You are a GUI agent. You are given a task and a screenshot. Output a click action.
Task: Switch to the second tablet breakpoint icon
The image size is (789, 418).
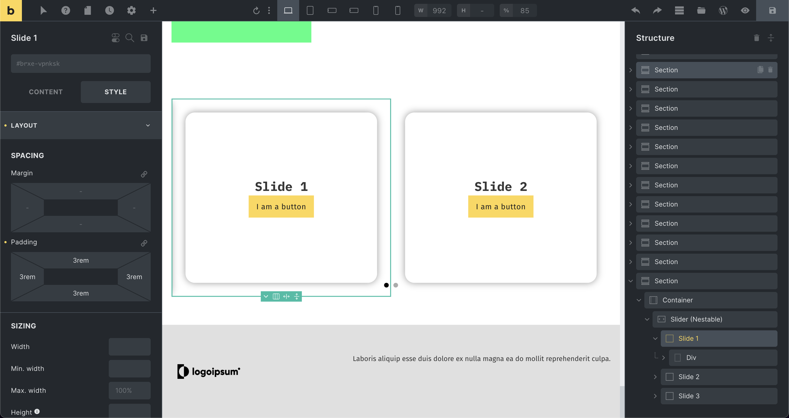coord(310,10)
